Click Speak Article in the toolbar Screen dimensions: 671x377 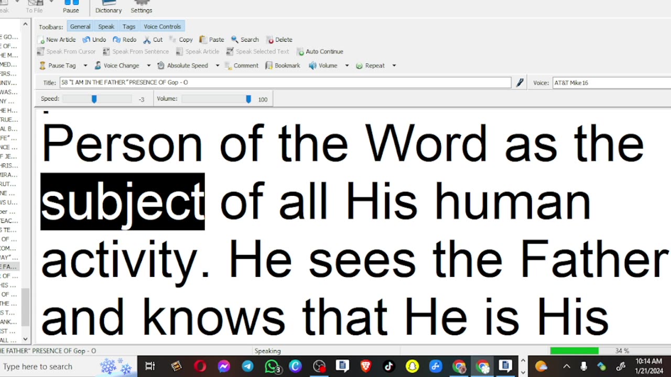click(x=198, y=52)
